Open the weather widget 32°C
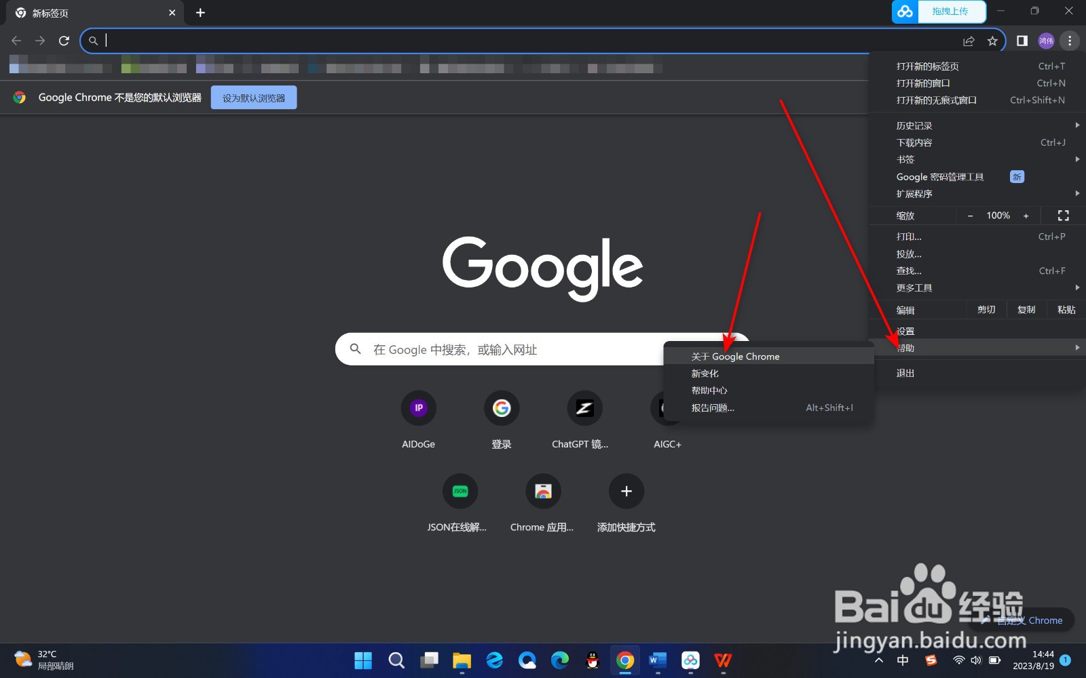 coord(45,660)
